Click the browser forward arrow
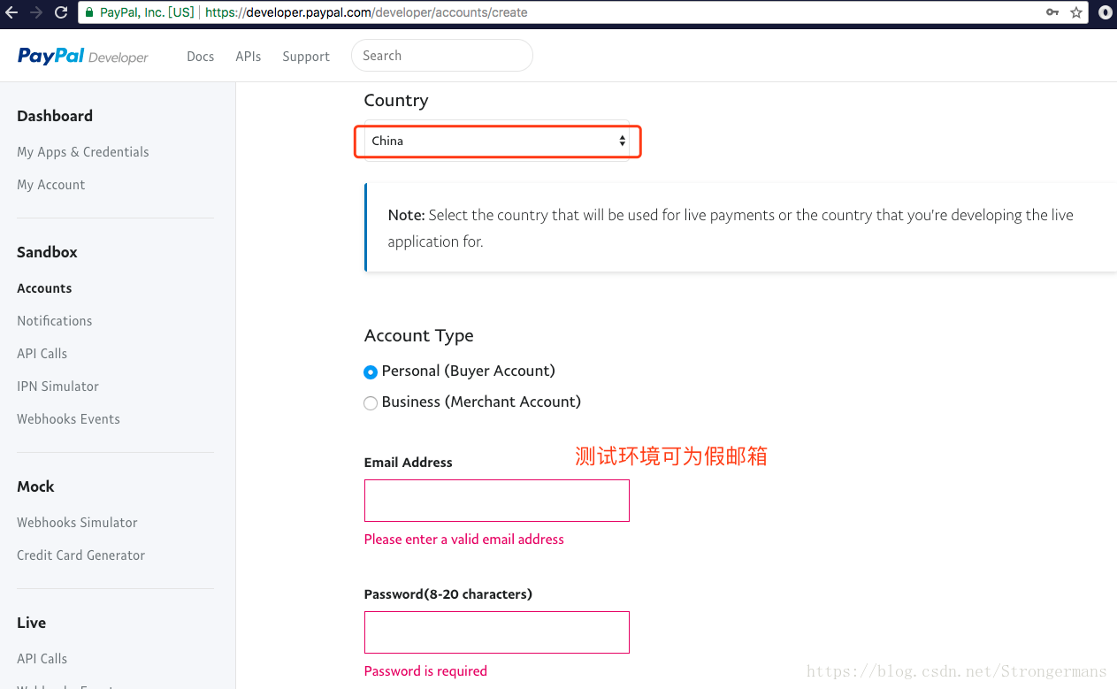1117x689 pixels. click(36, 12)
